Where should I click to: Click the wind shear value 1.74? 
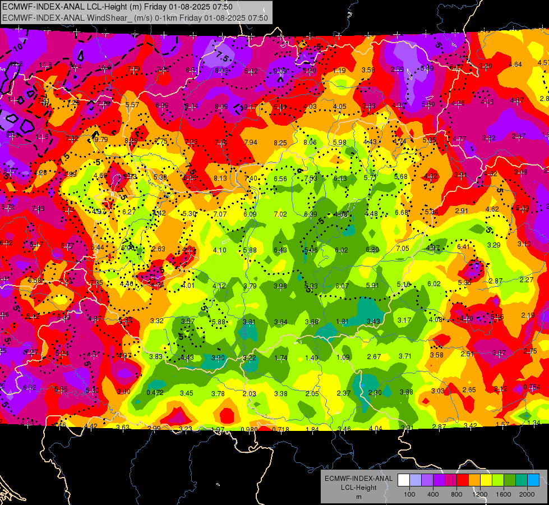click(x=281, y=358)
